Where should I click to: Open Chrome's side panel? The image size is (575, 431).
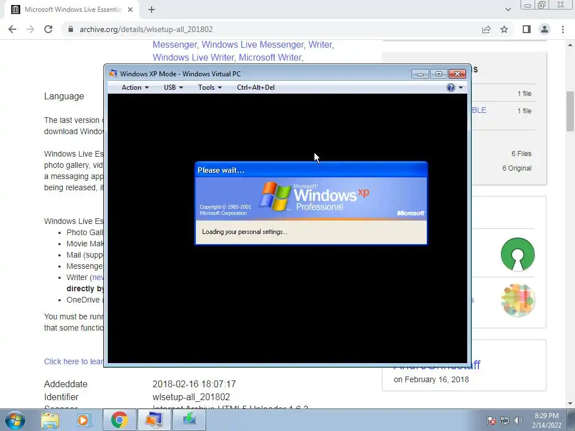click(527, 29)
